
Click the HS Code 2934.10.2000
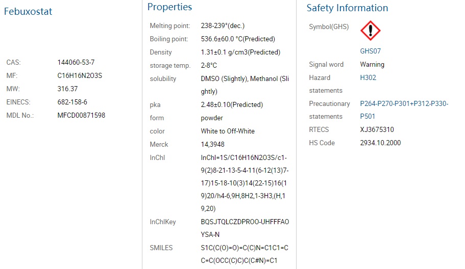tap(380, 143)
